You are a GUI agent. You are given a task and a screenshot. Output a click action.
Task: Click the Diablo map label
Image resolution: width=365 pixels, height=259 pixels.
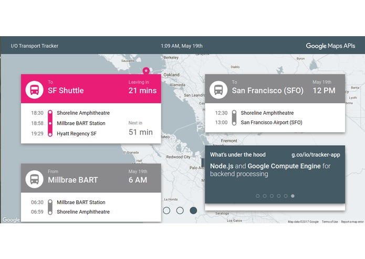tap(235, 67)
